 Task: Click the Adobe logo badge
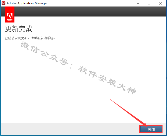[x=10, y=14]
